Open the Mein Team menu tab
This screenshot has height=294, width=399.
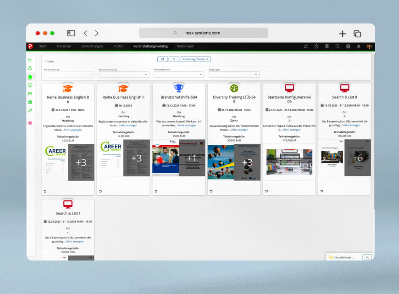pos(185,46)
